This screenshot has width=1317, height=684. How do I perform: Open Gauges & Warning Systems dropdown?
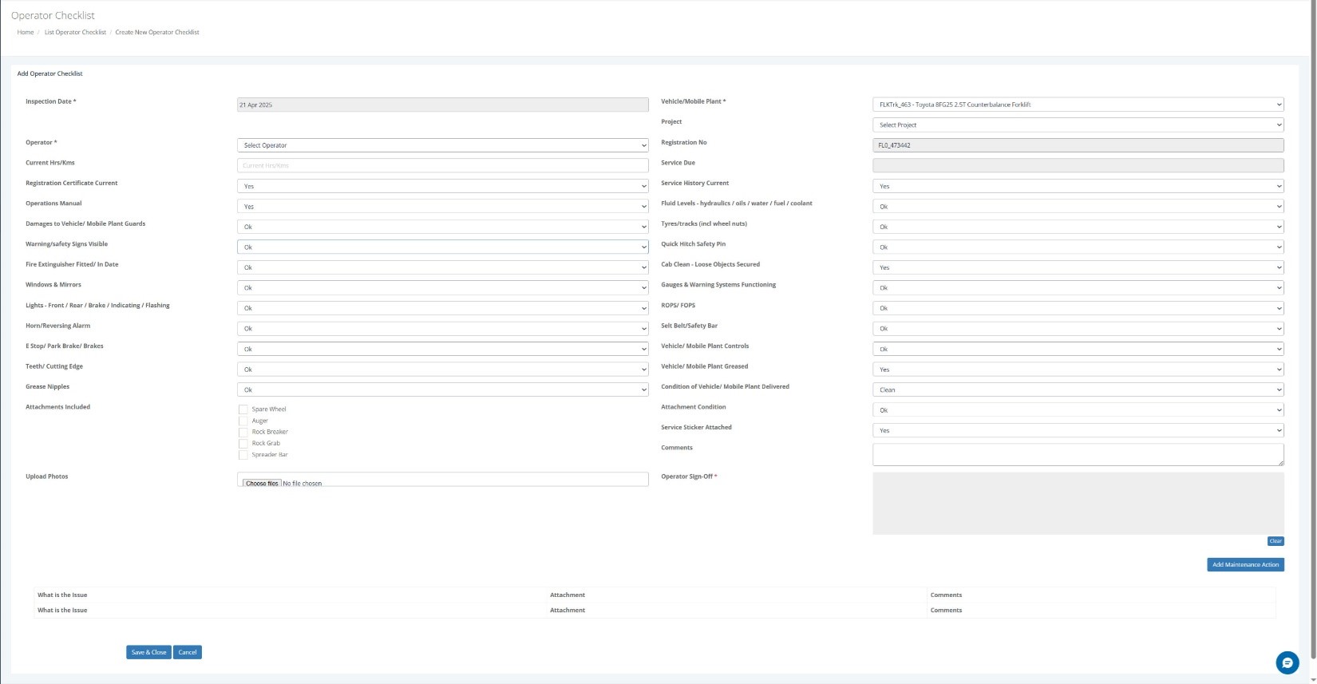pyautogui.click(x=1078, y=287)
